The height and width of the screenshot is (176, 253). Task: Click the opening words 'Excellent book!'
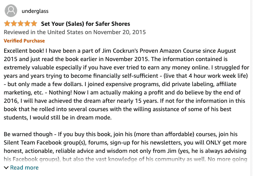[24, 51]
